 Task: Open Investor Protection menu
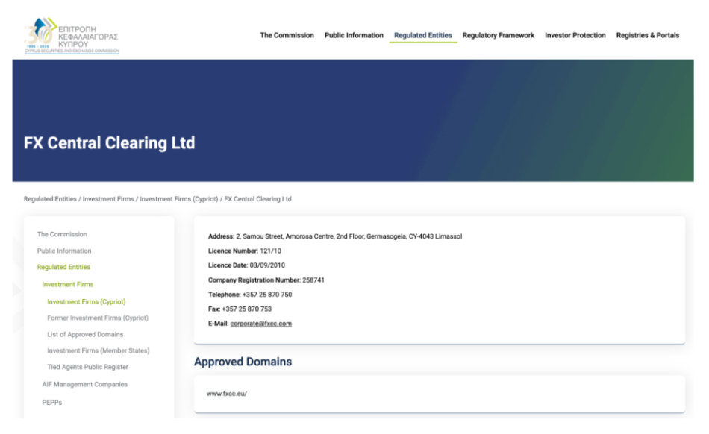[575, 35]
